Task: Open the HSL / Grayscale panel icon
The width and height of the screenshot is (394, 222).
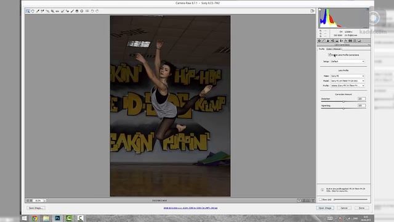Action: click(x=332, y=41)
